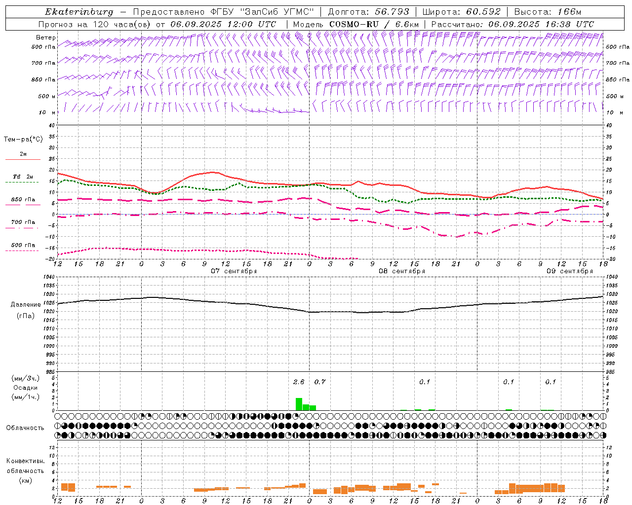Click the Долгота: 56.793 value
Image resolution: width=632 pixels, height=505 pixels.
coord(368,12)
